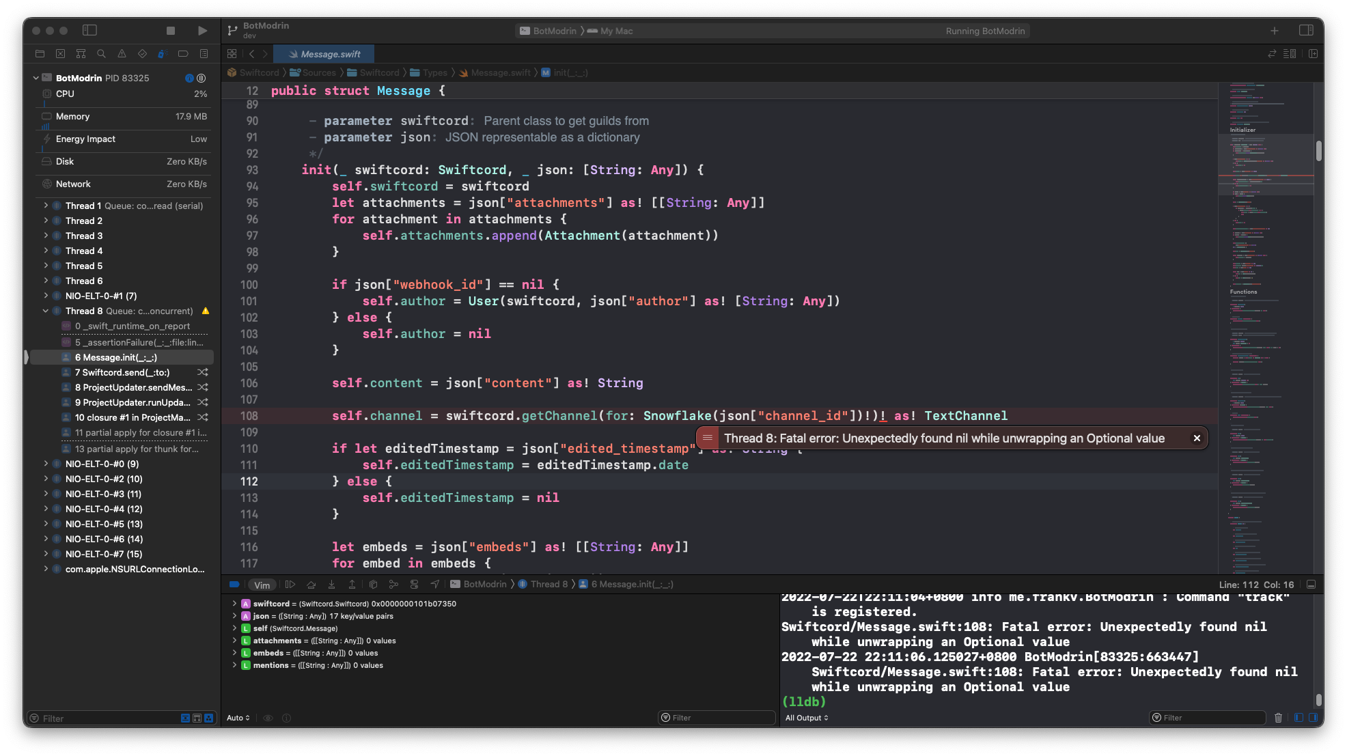Go back in editor history

[x=251, y=54]
